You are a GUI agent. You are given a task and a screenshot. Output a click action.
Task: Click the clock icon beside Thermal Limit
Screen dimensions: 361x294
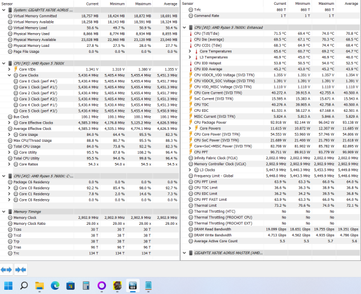click(x=191, y=206)
